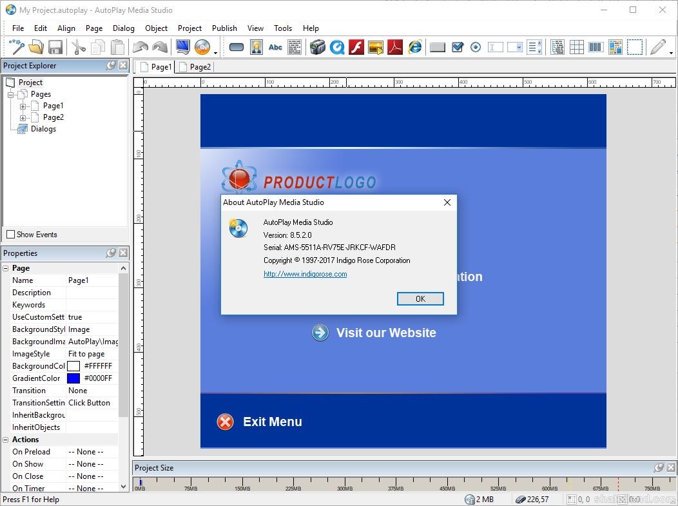The image size is (678, 506).
Task: Insert a QuickTime object
Action: [x=337, y=46]
